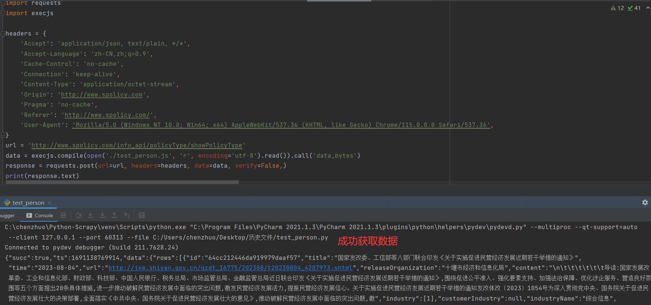Click the Step Into debugger icon
The width and height of the screenshot is (651, 305).
pos(90,215)
